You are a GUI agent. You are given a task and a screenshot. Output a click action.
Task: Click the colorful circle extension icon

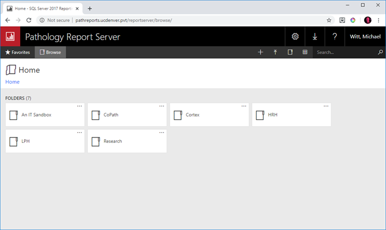pos(353,20)
